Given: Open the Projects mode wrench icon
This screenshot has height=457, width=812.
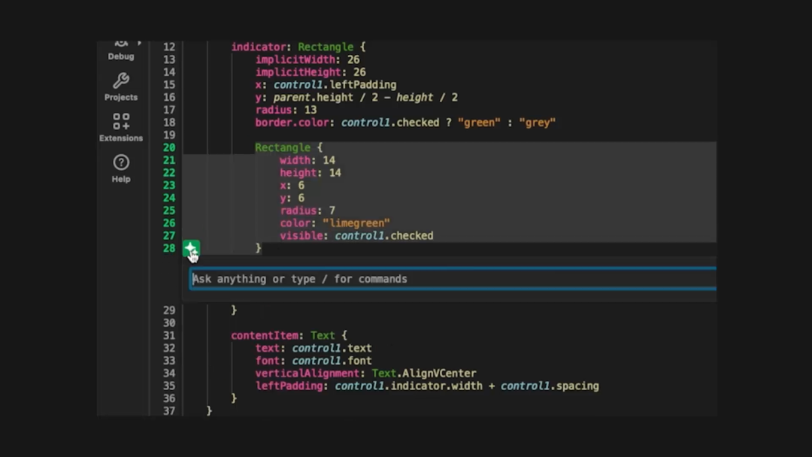Looking at the screenshot, I should 121,80.
